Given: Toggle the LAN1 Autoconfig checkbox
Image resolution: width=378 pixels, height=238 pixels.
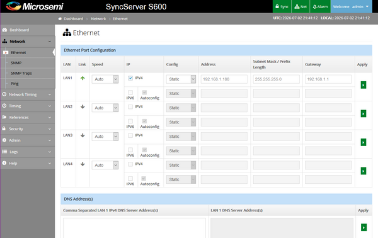Looking at the screenshot, I should pos(144,93).
